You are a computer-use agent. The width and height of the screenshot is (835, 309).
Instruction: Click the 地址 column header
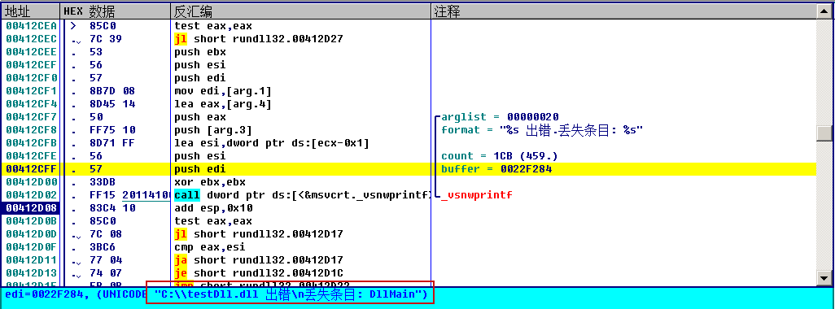(30, 11)
